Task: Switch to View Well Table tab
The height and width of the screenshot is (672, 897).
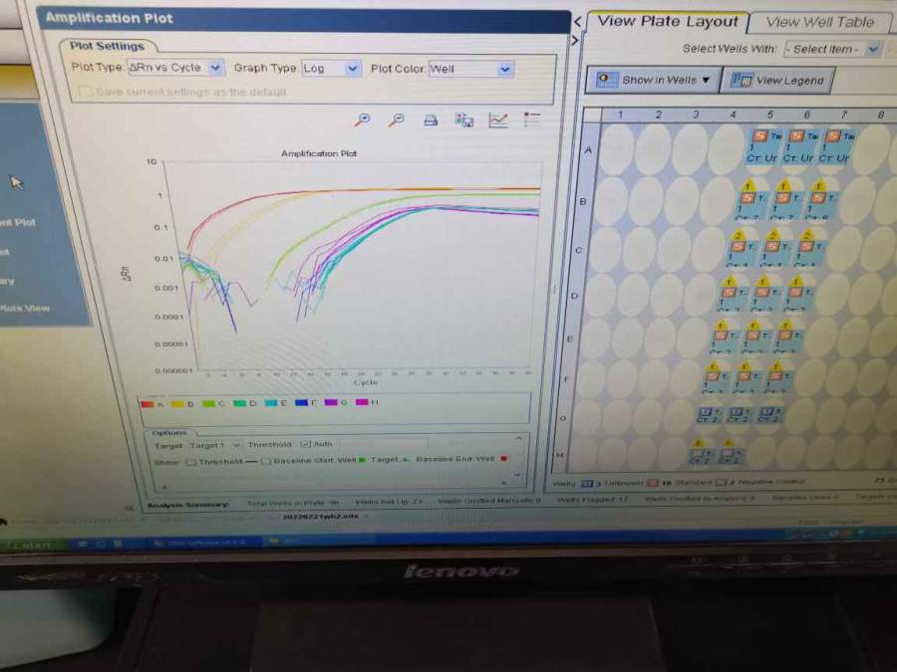Action: click(818, 22)
